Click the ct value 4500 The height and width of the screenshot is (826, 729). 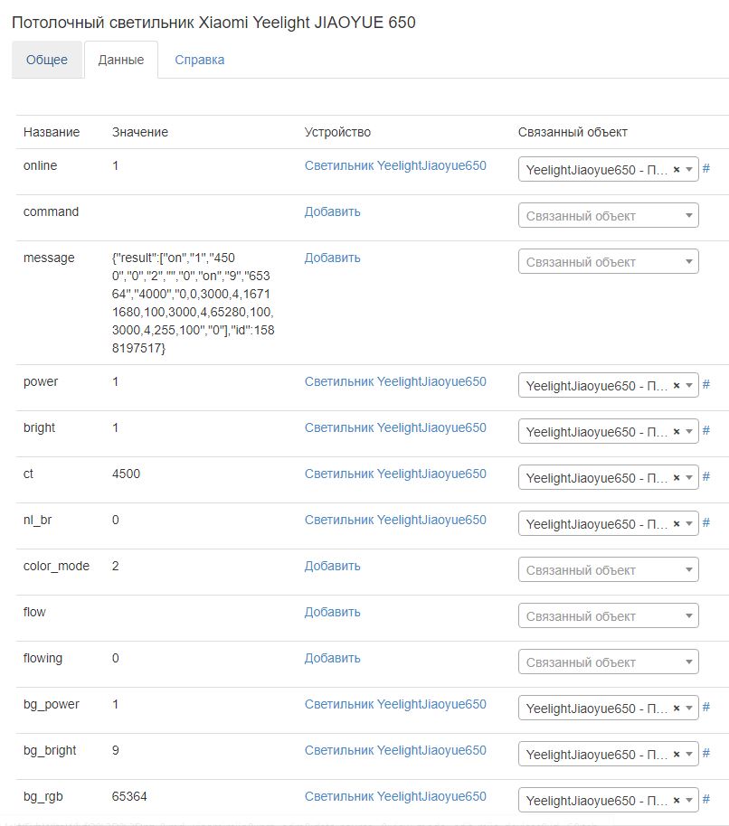click(x=126, y=474)
